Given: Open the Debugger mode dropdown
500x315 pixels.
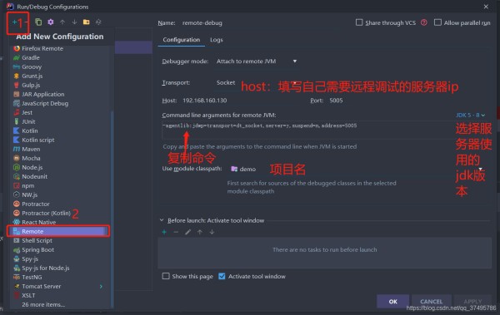Looking at the screenshot, I should pos(257,62).
